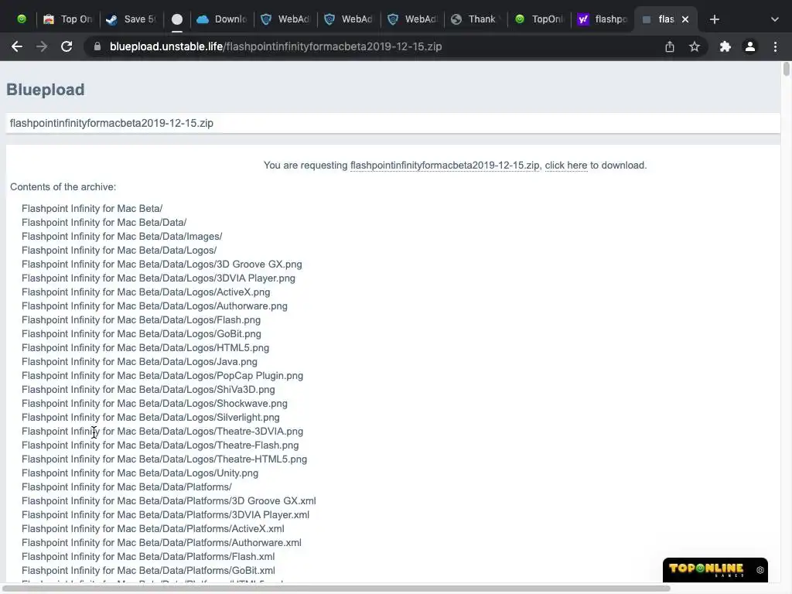Click the '3DVIA Player.xml' entry
The height and width of the screenshot is (594, 792).
coord(166,514)
